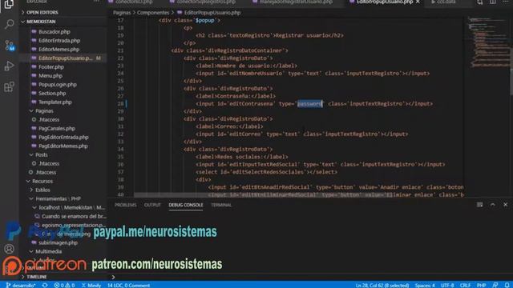513x288 pixels.
Task: Open subirimagen.php in the explorer
Action: point(58,243)
